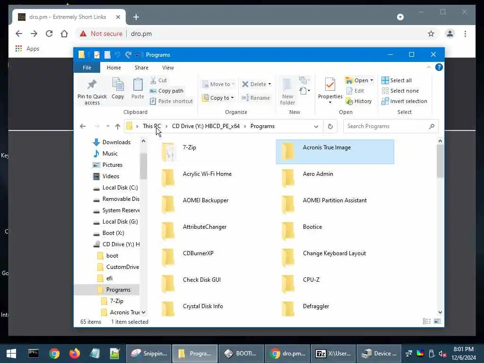
Task: Click the Cut scissors command
Action: [159, 80]
